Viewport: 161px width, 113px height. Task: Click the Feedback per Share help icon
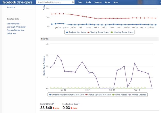click(x=79, y=103)
